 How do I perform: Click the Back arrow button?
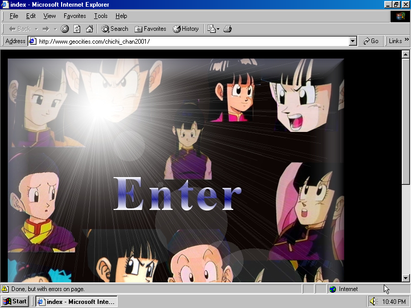click(x=20, y=29)
